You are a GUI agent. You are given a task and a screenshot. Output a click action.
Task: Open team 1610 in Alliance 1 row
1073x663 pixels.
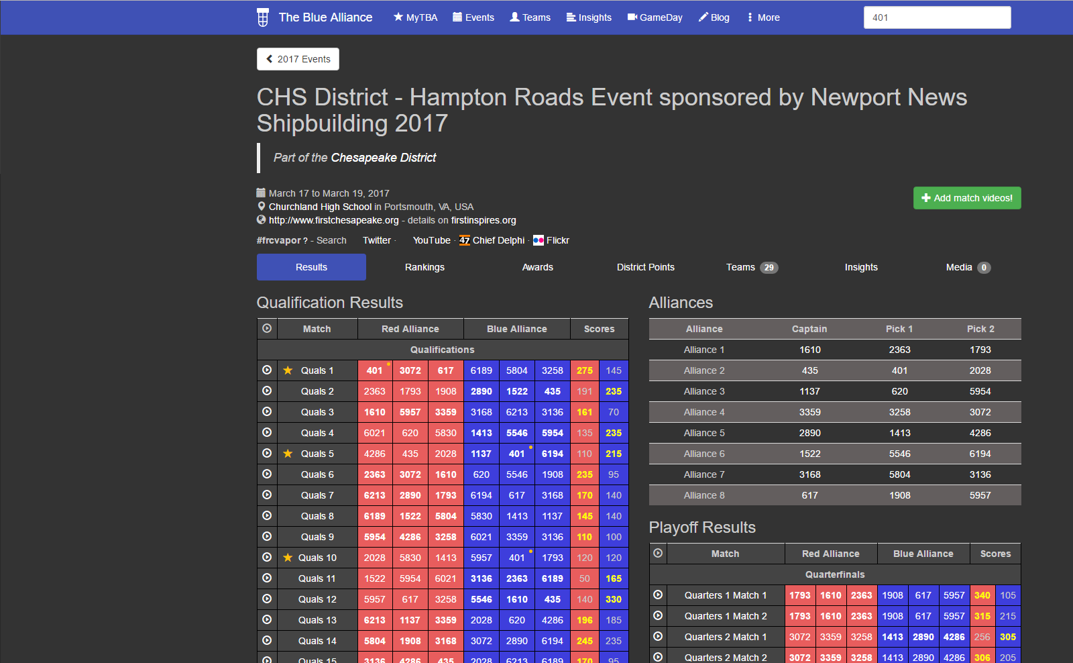pos(810,350)
